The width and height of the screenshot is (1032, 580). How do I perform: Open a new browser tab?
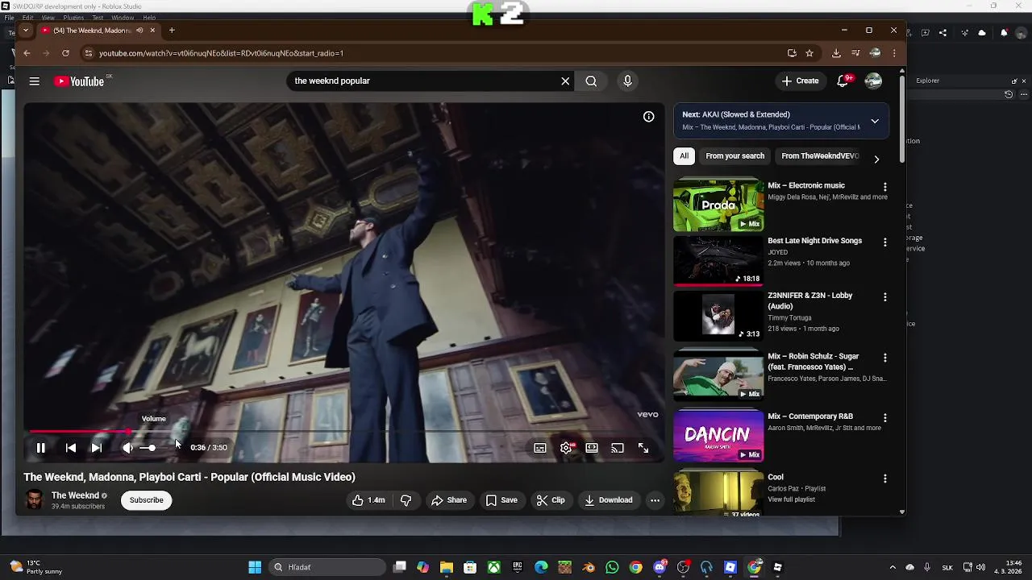point(171,31)
